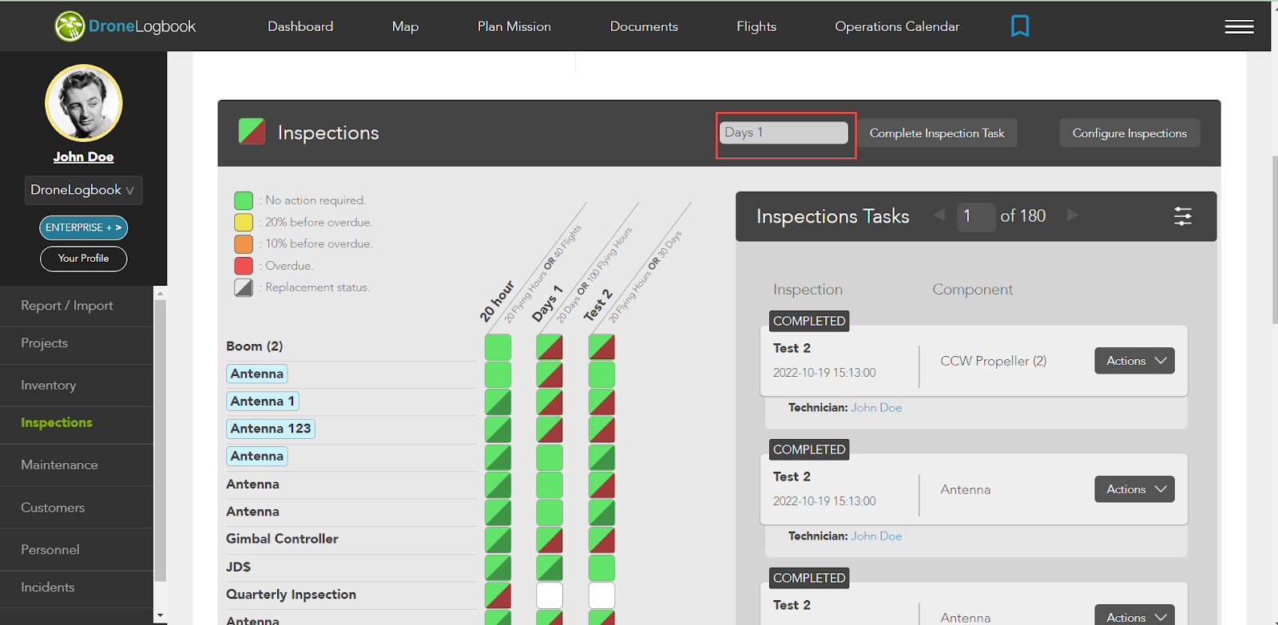Go to previous Inspections Tasks page
Image resolution: width=1278 pixels, height=625 pixels.
[x=939, y=215]
